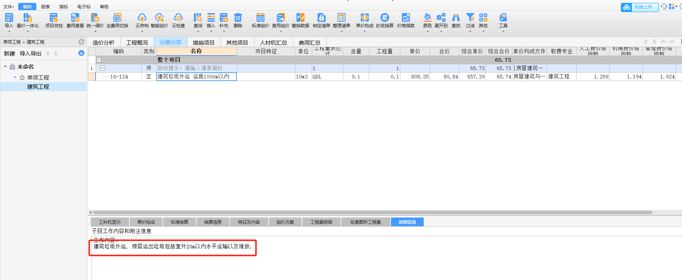Open the 指标 menu tab
The width and height of the screenshot is (682, 280).
pyautogui.click(x=64, y=7)
